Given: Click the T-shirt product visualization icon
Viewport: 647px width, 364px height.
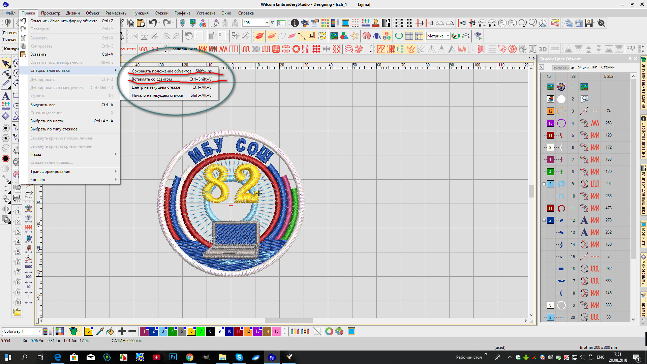Looking at the screenshot, I should [x=73, y=331].
